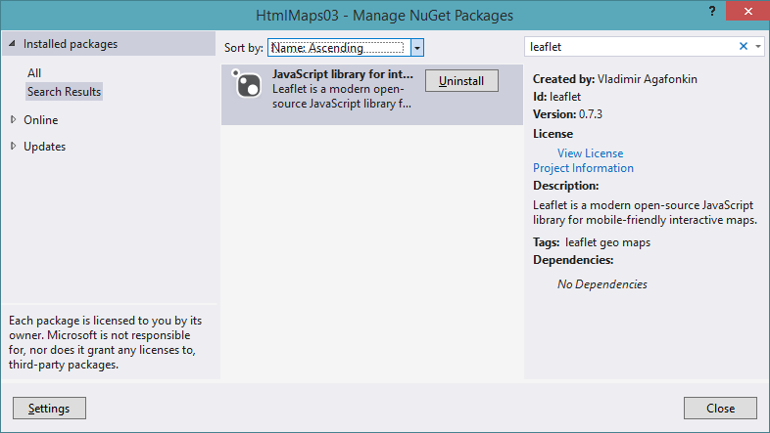The width and height of the screenshot is (770, 433).
Task: Select the Search Results item
Action: (x=64, y=91)
